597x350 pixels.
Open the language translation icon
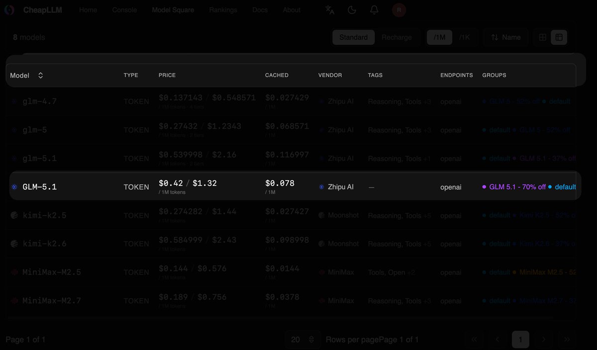[329, 10]
